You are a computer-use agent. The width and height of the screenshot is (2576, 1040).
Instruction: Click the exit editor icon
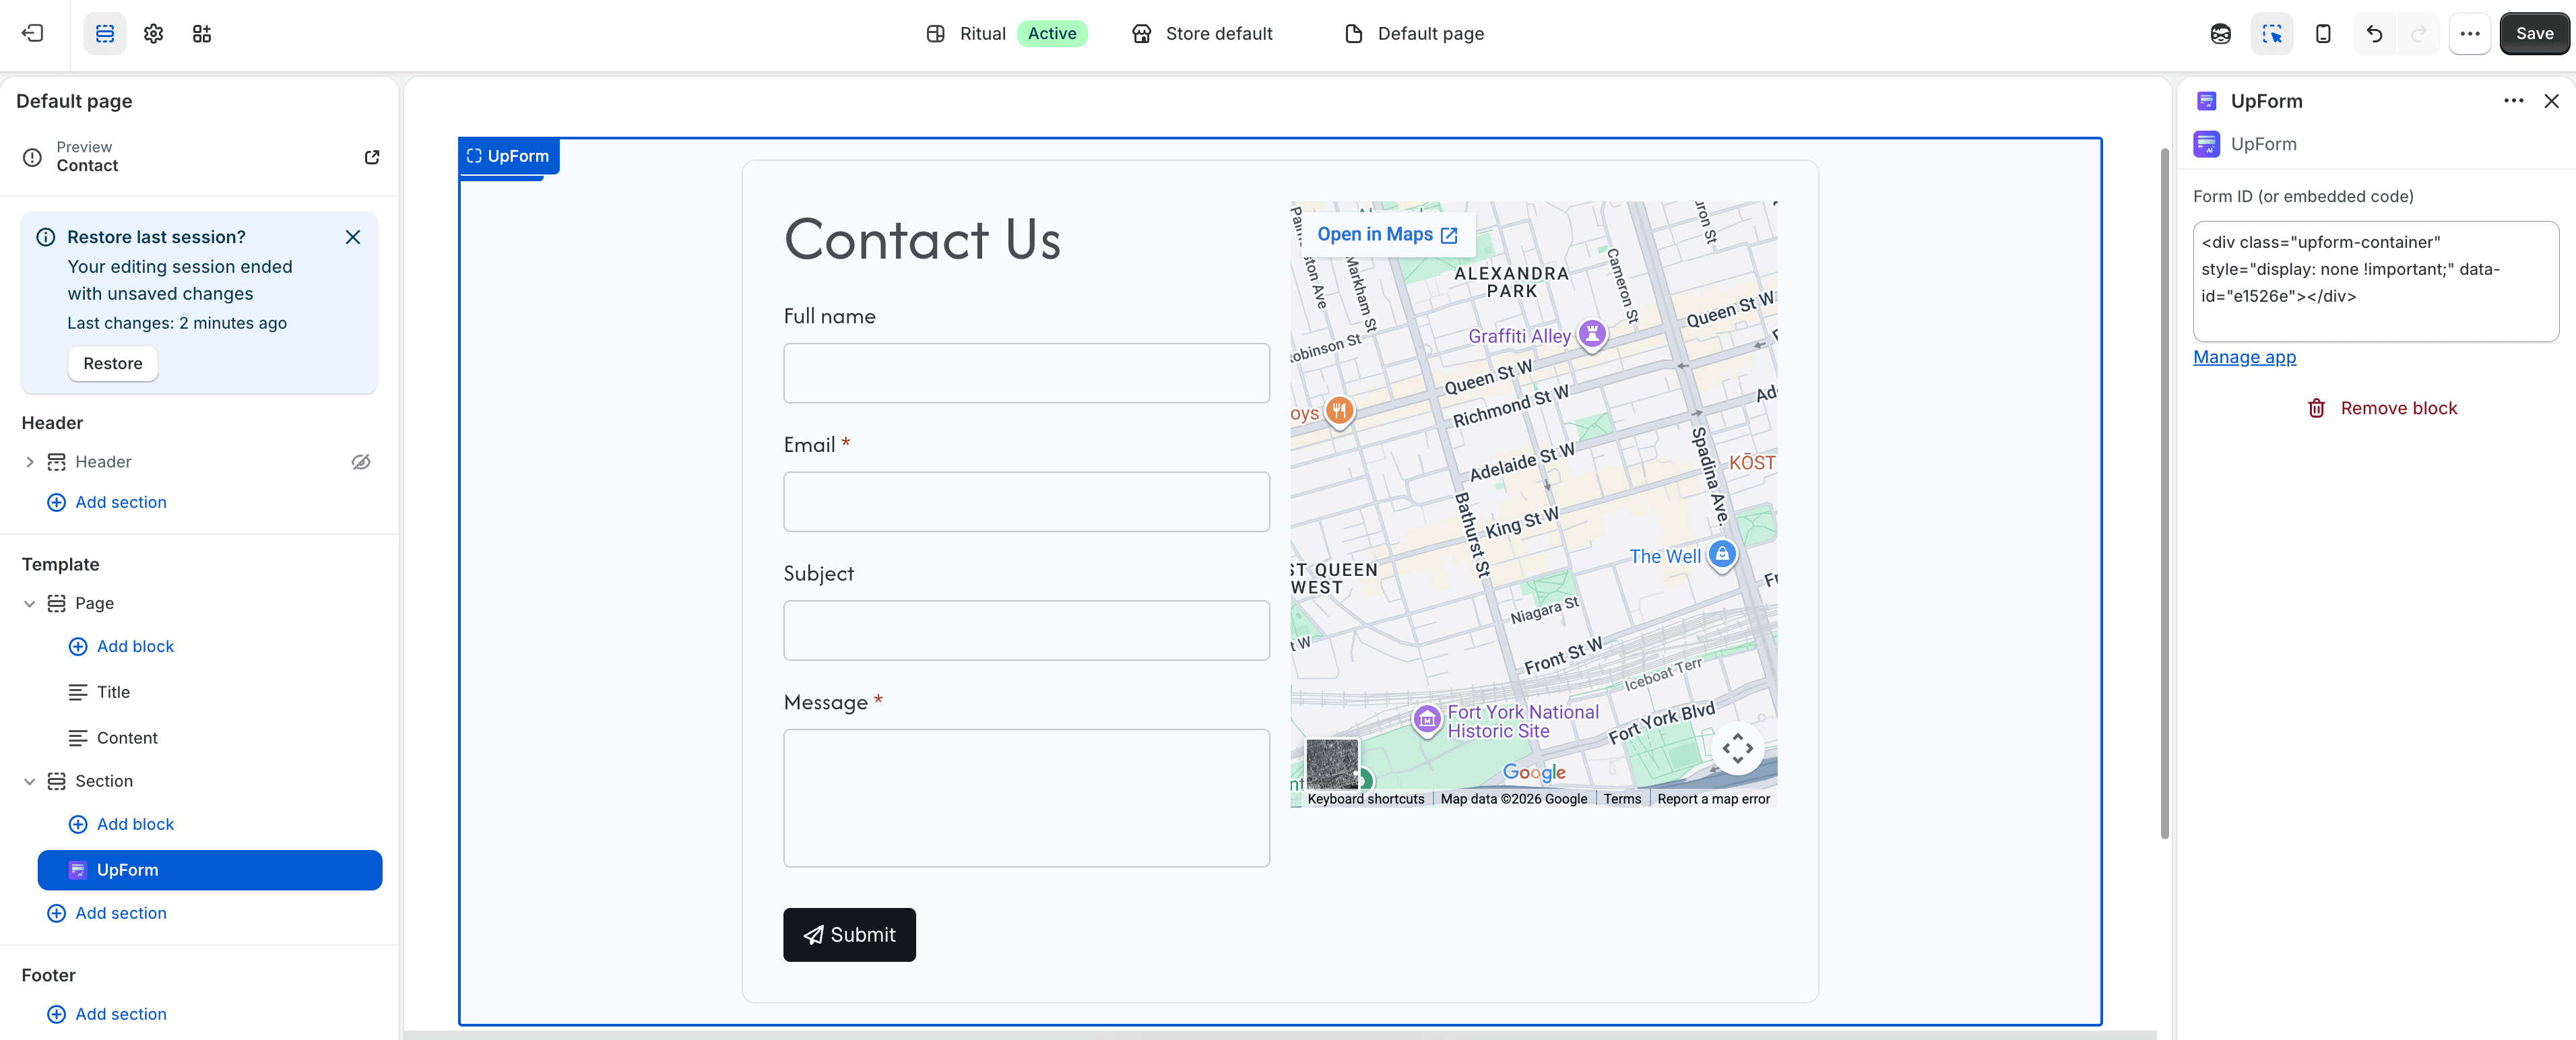point(33,33)
